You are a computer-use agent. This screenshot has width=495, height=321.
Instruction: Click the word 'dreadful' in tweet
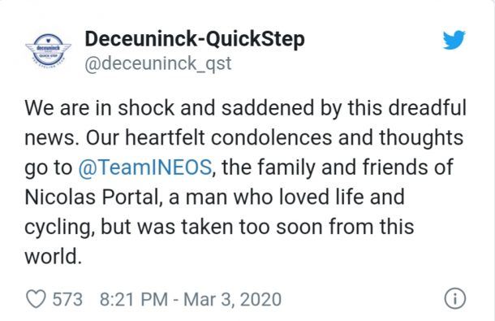(x=427, y=107)
